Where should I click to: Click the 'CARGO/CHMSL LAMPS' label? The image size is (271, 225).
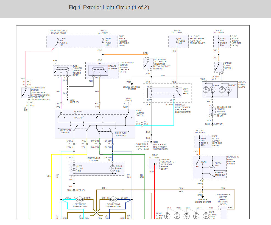[x=242, y=85]
